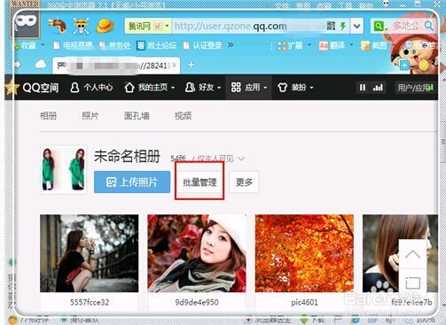Open the 未命名相册 album cover thumbnail
The image size is (446, 325).
pos(63,170)
